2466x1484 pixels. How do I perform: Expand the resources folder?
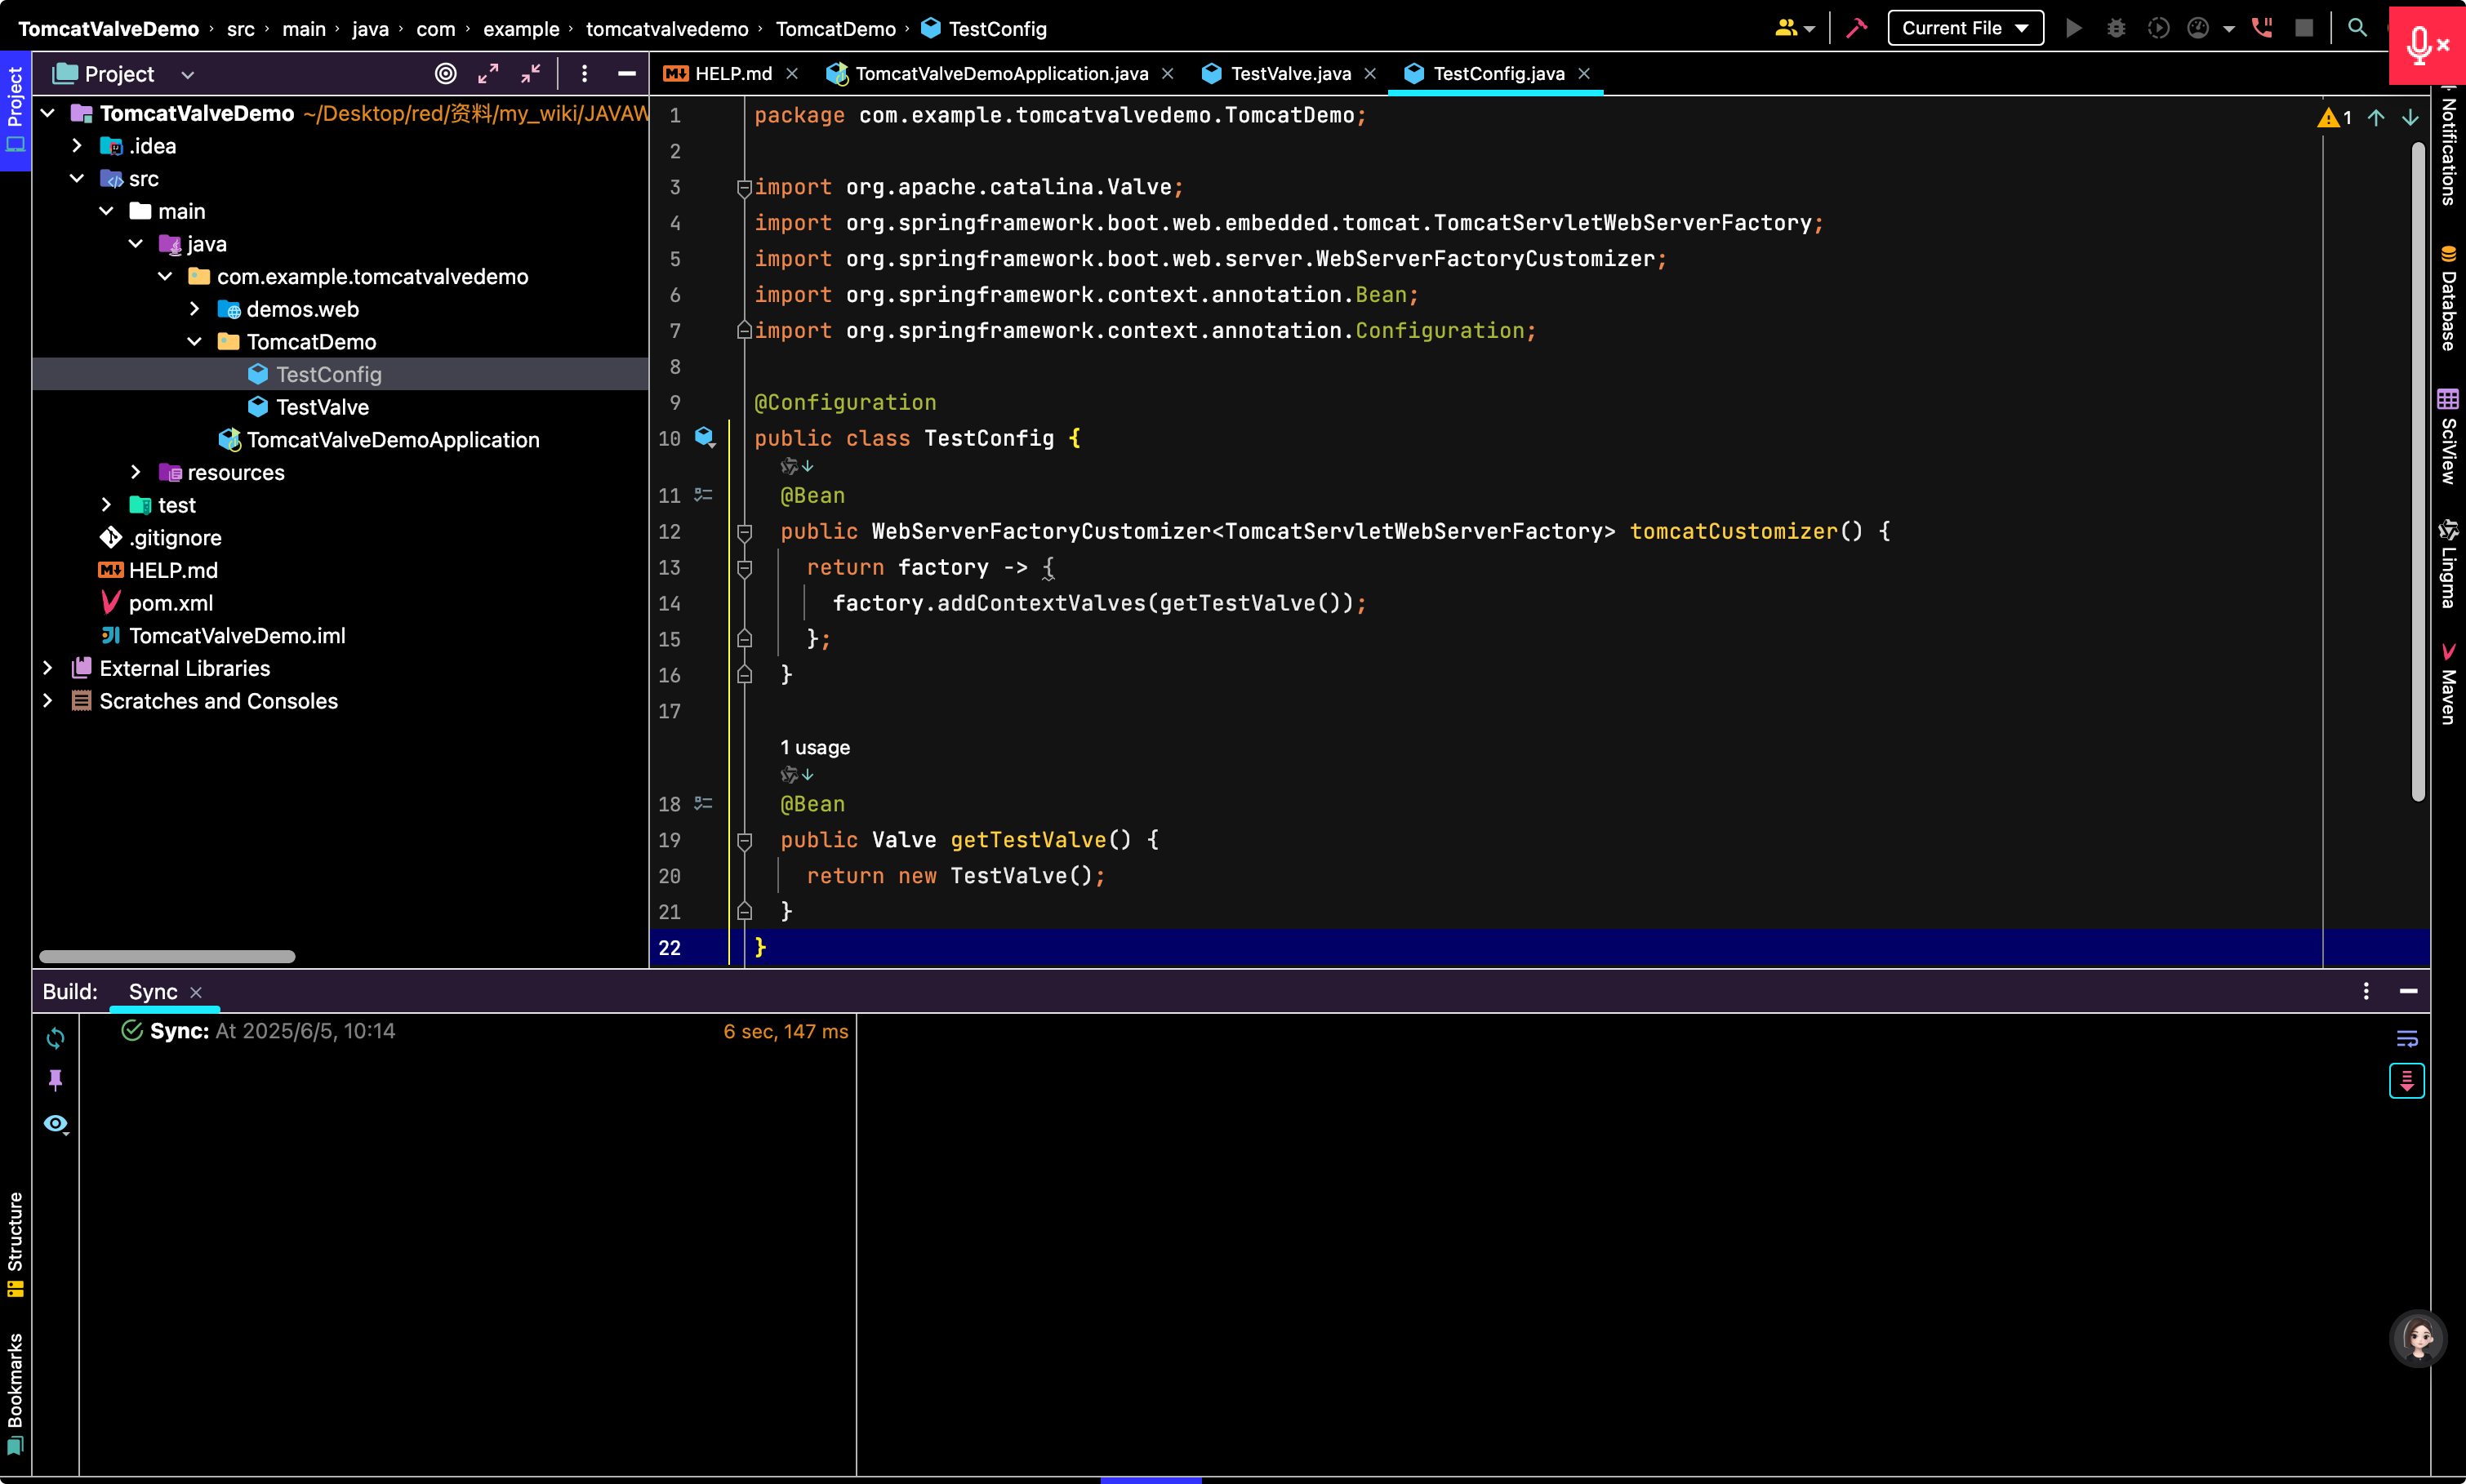click(136, 472)
